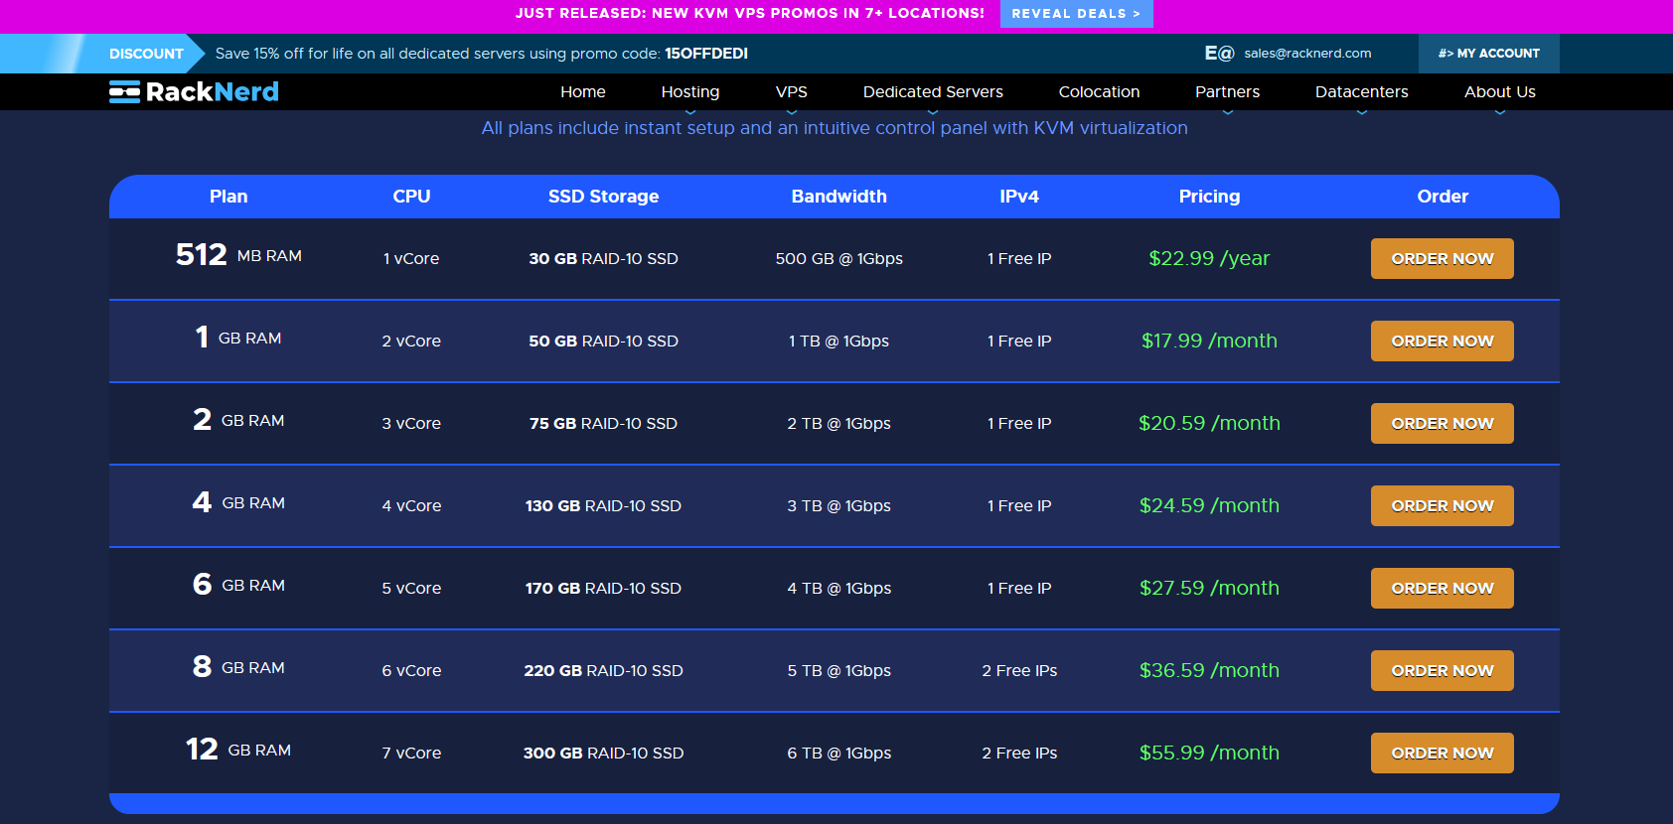This screenshot has width=1673, height=824.
Task: Click the $20.59 /month price
Action: pos(1209,424)
